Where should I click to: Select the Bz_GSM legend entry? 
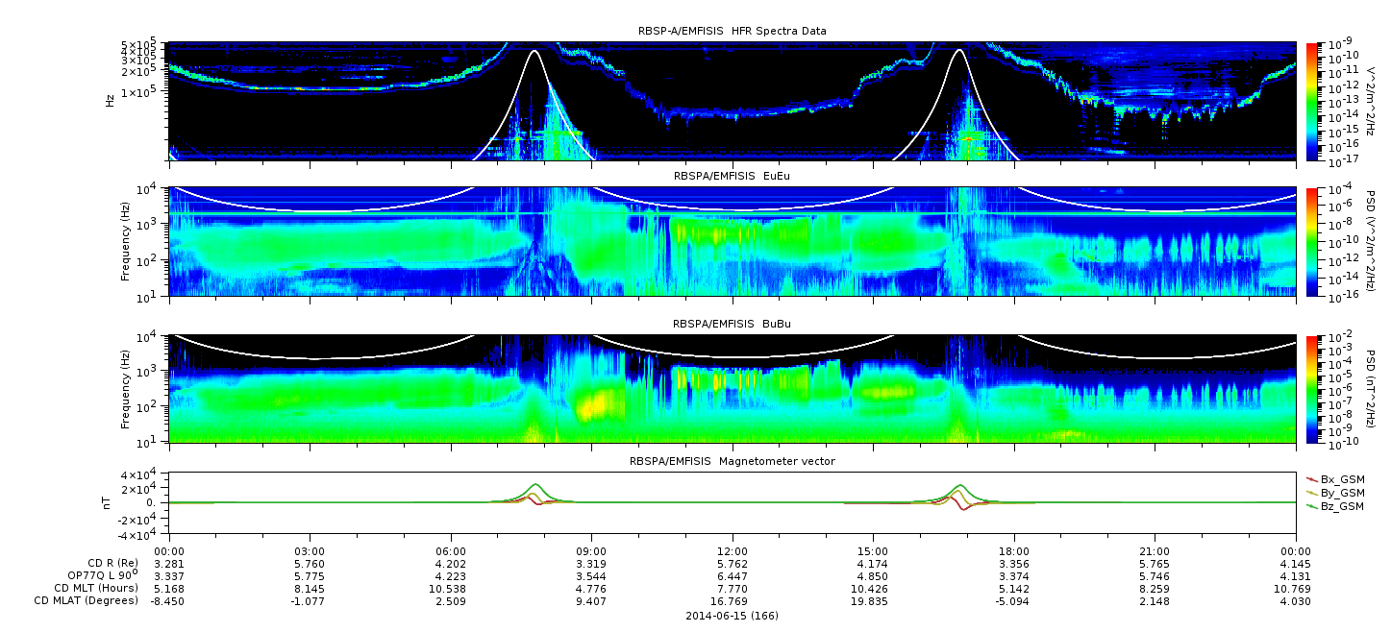pyautogui.click(x=1335, y=506)
